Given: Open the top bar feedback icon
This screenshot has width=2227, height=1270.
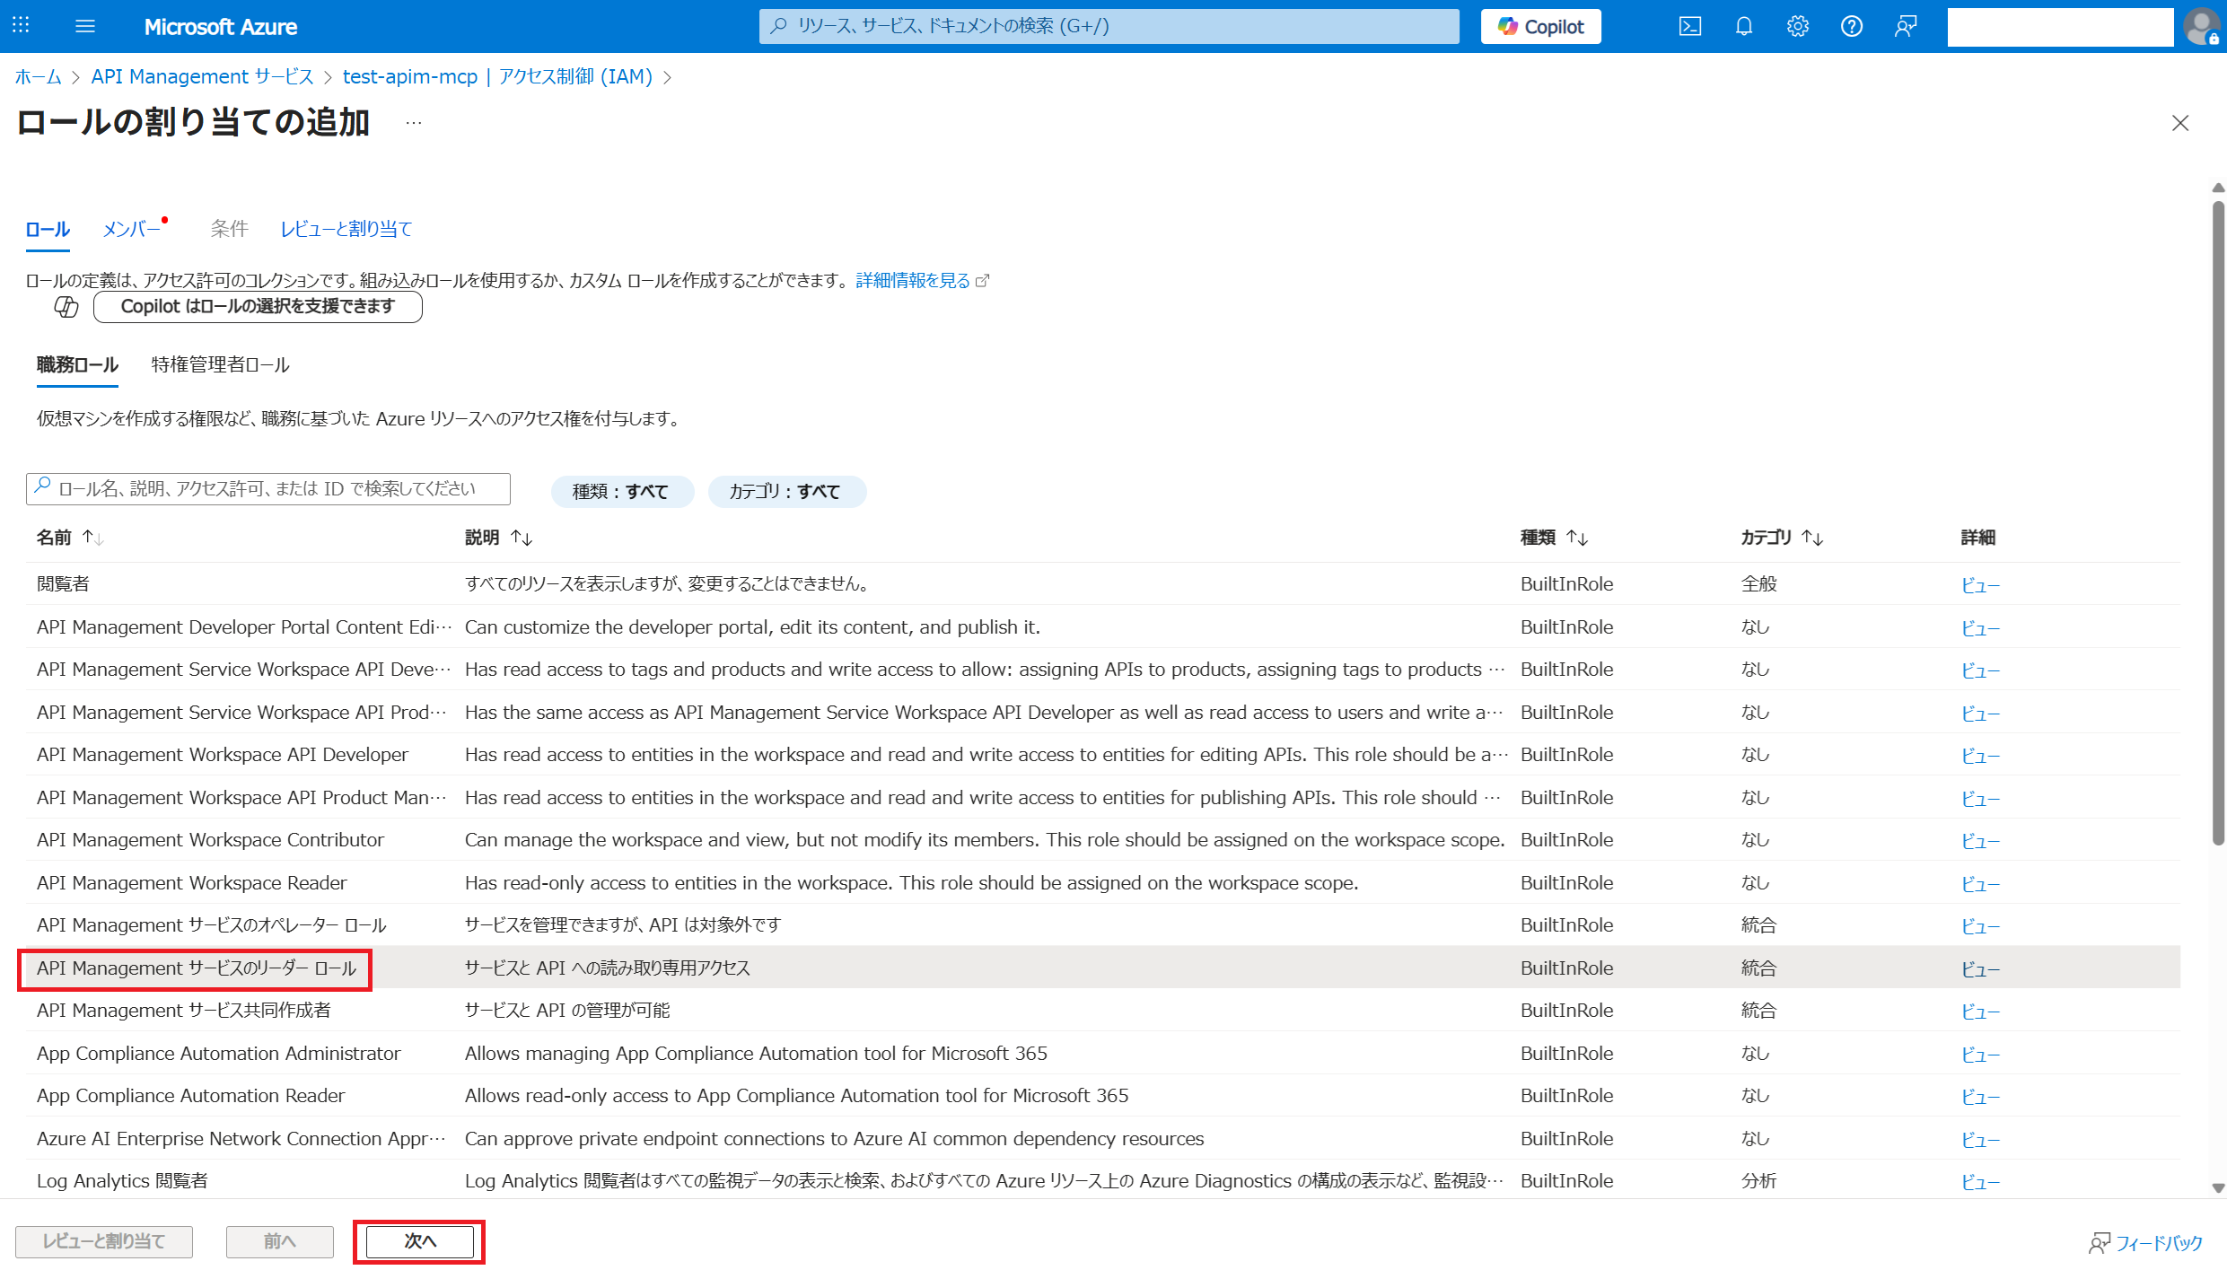Looking at the screenshot, I should pyautogui.click(x=1905, y=26).
